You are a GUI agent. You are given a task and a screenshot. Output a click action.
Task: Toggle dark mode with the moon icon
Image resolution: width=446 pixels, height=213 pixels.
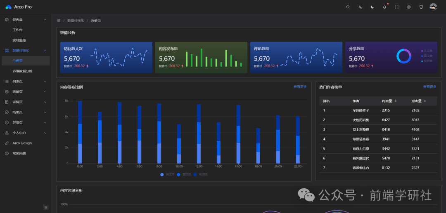pos(372,7)
